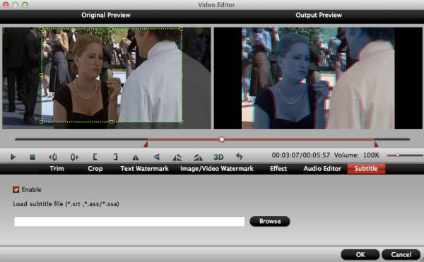Switch to the Crop tab

95,169
